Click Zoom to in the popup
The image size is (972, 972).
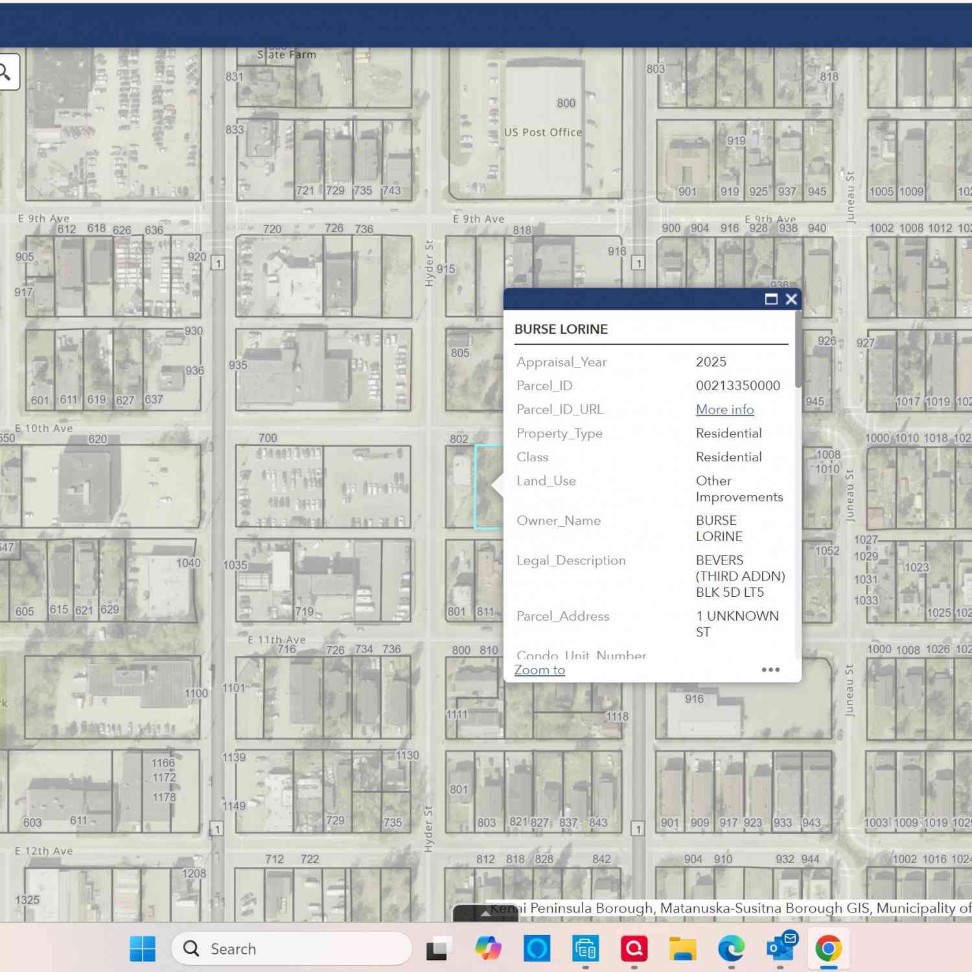540,670
